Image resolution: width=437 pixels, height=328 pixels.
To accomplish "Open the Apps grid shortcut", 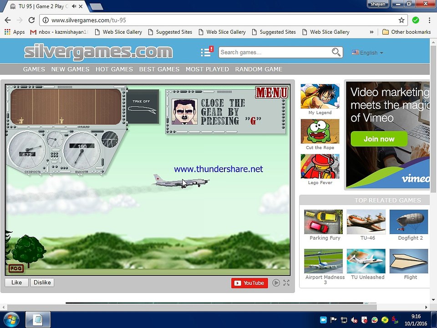I will point(15,32).
